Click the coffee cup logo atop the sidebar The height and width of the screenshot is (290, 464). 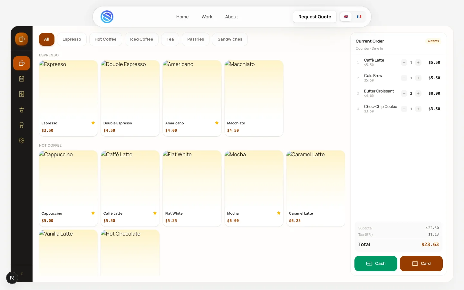pyautogui.click(x=22, y=39)
